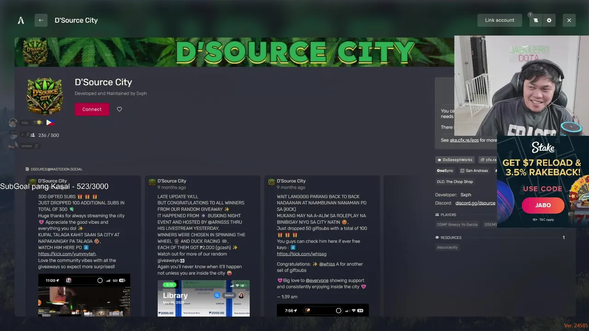The height and width of the screenshot is (331, 589).
Task: Click the players count icon beside 236 / 500
Action: [32, 135]
